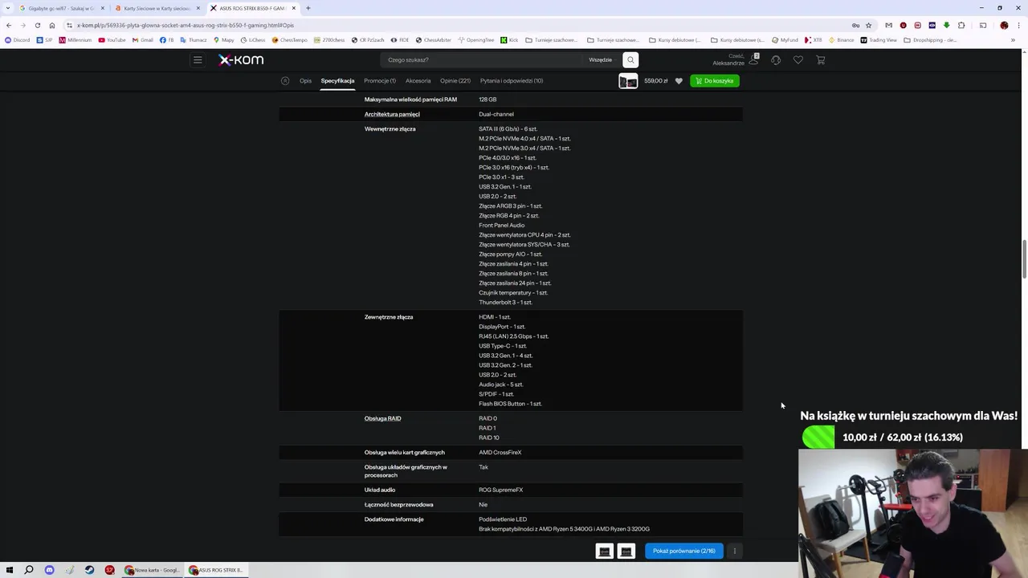Open the YouTube bookmark
Viewport: 1028px width, 578px height.
(x=112, y=39)
